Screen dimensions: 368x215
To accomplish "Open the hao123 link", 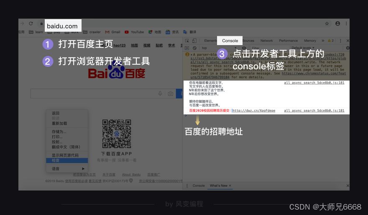I will pyautogui.click(x=120, y=46).
